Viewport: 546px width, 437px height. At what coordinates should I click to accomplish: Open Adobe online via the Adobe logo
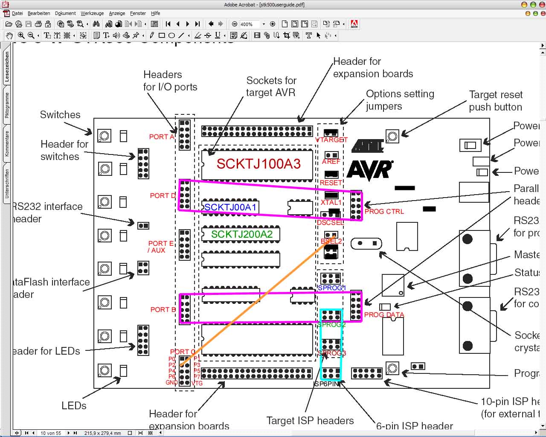pyautogui.click(x=354, y=24)
